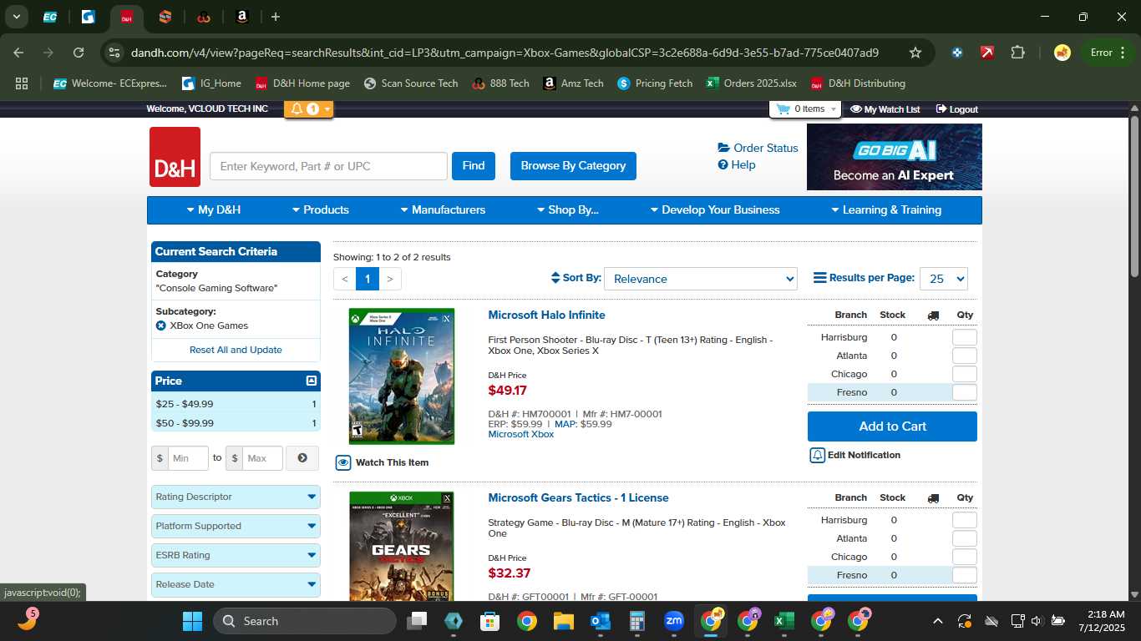Viewport: 1141px width, 641px height.
Task: Click Watch This Item eye icon
Action: point(343,462)
